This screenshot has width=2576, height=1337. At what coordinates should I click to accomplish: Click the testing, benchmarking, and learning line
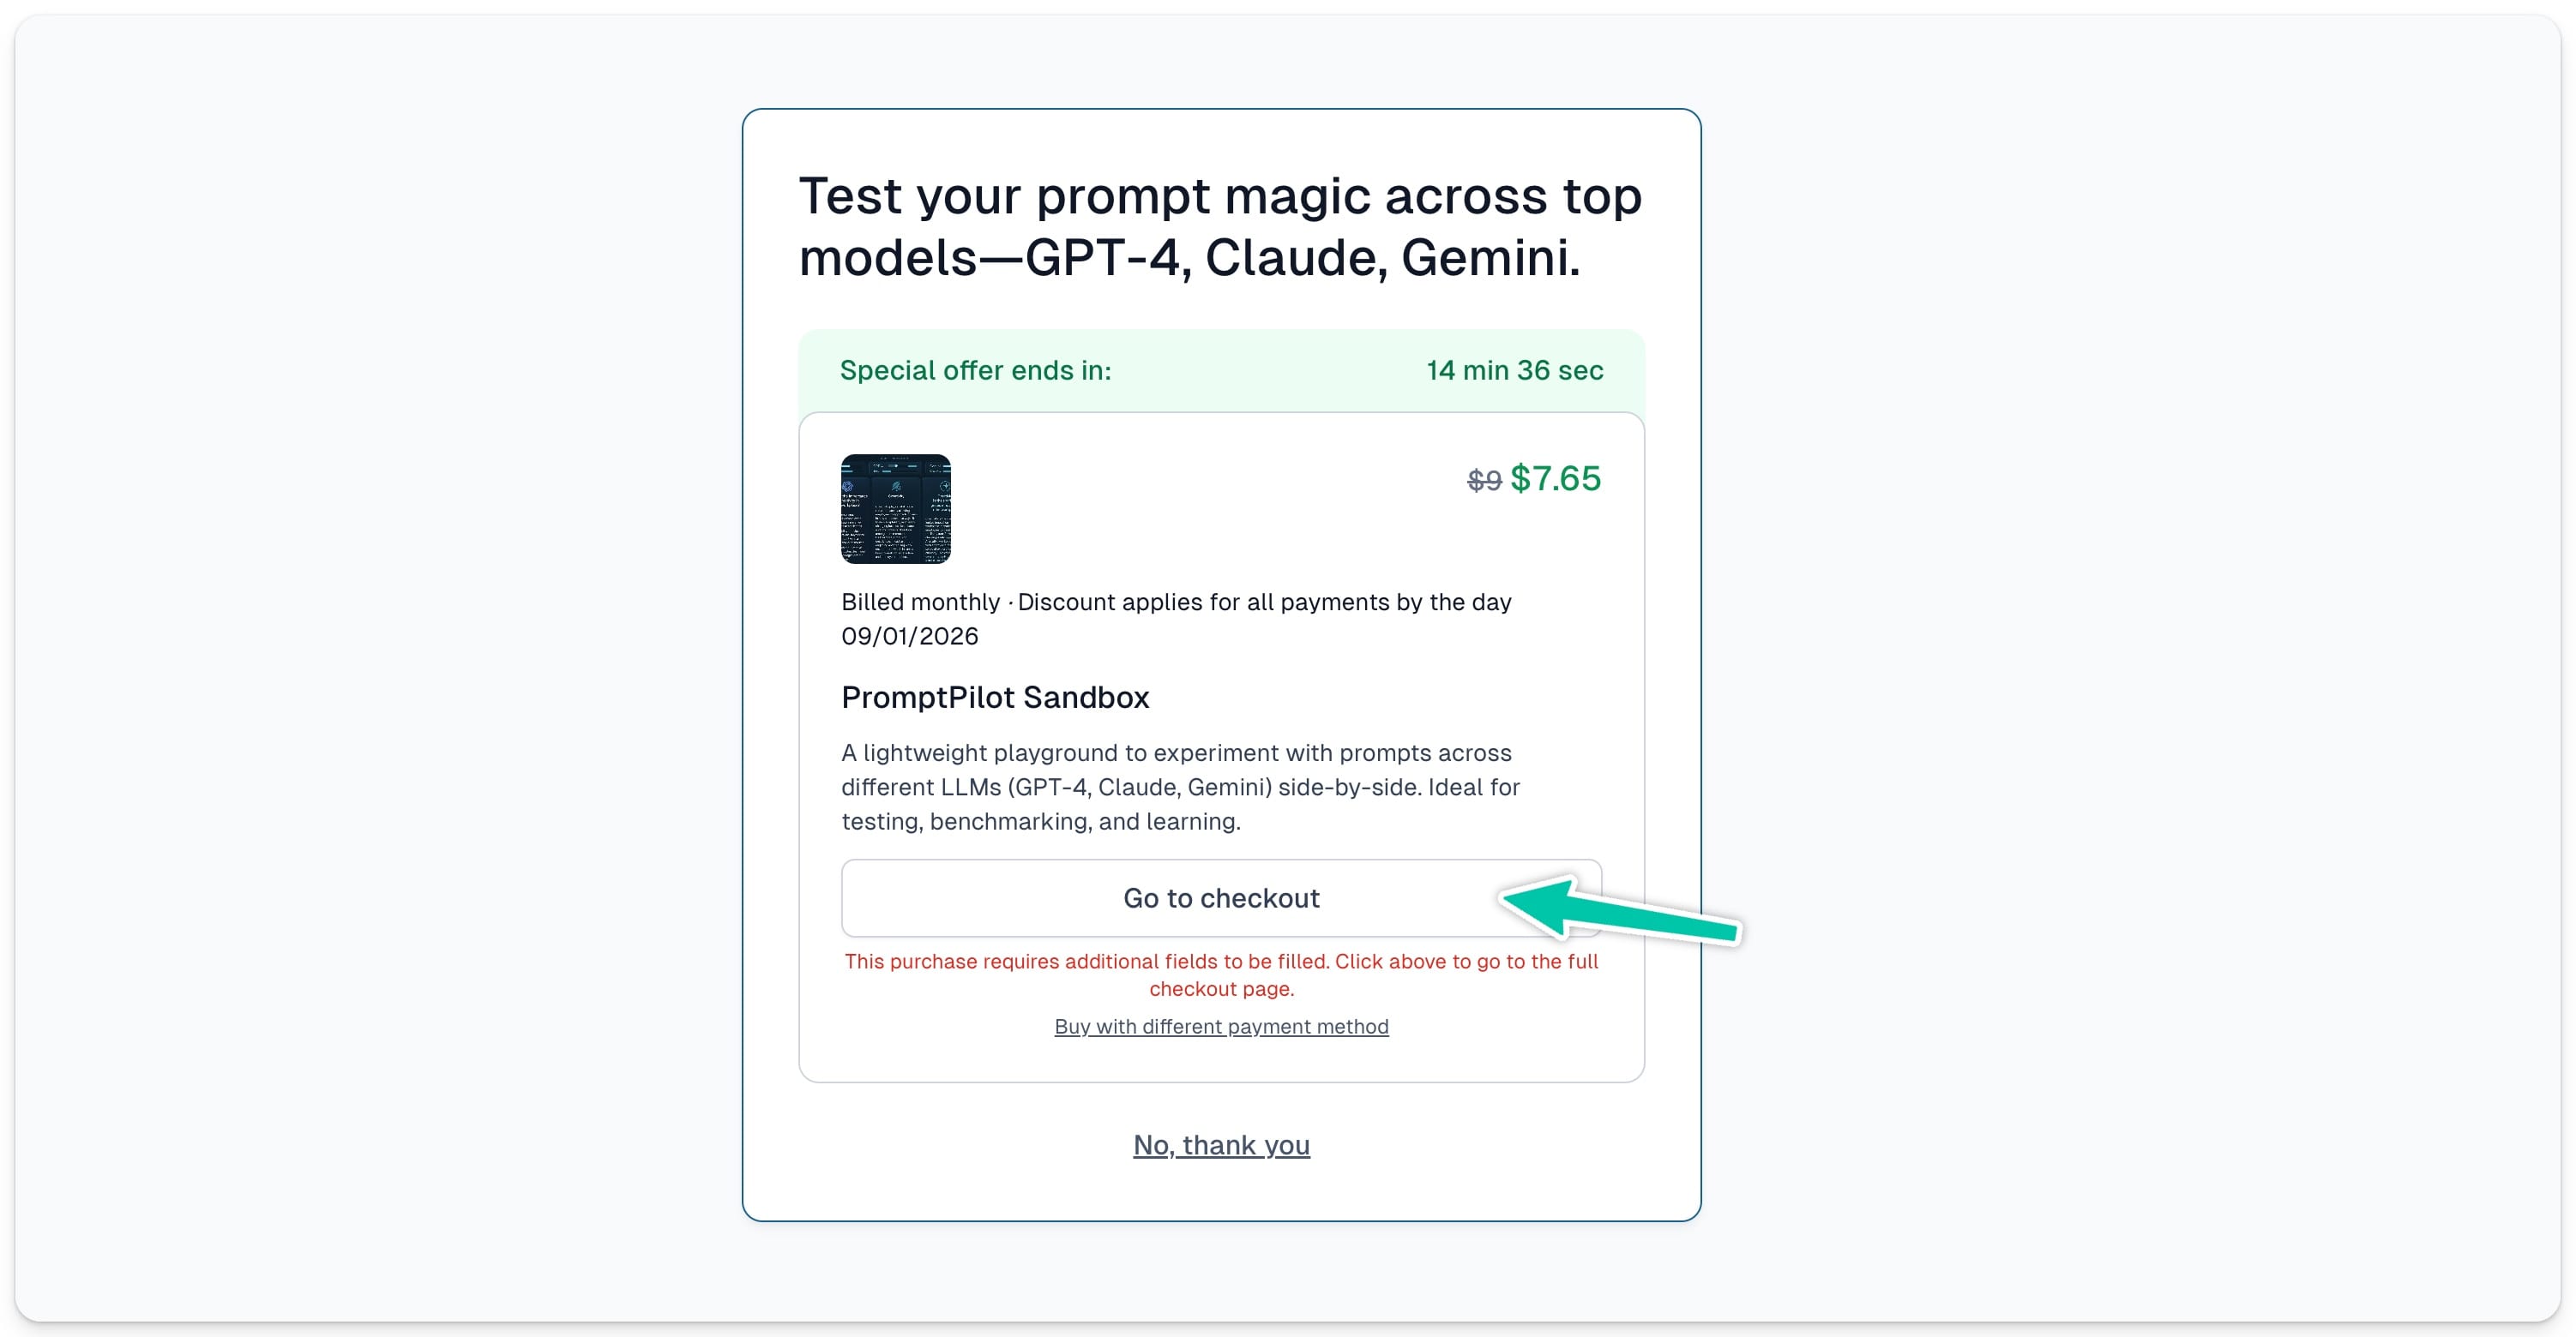[1040, 821]
